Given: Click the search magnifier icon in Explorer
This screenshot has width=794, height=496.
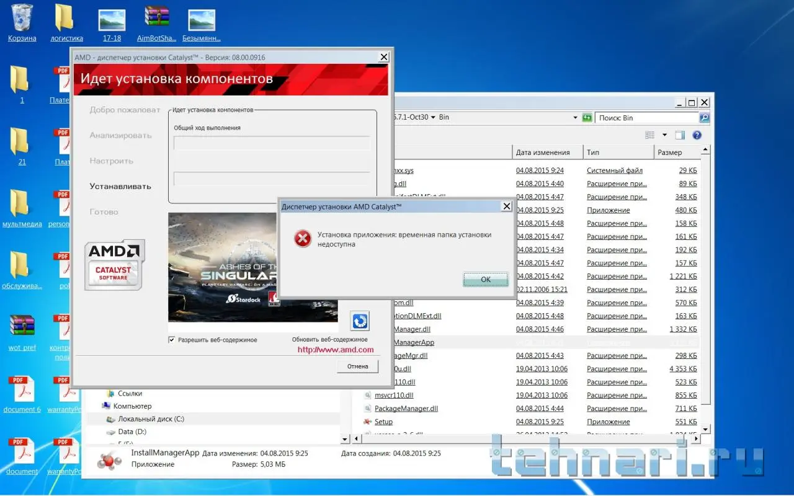Looking at the screenshot, I should click(704, 117).
